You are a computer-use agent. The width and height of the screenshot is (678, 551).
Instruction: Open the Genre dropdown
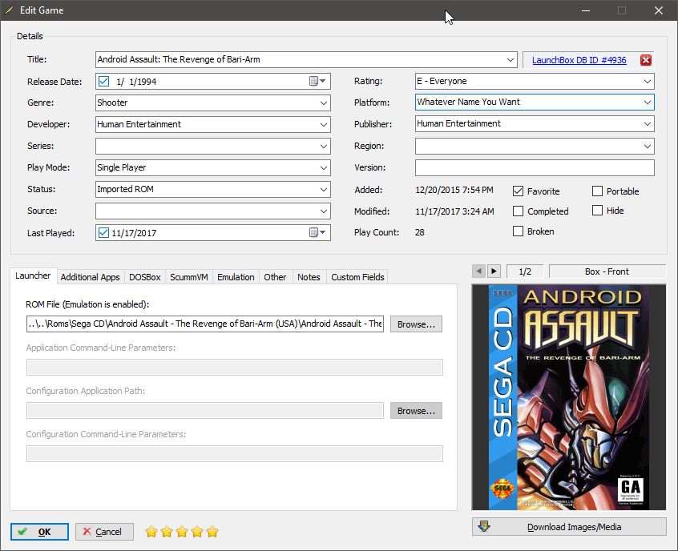tap(324, 103)
